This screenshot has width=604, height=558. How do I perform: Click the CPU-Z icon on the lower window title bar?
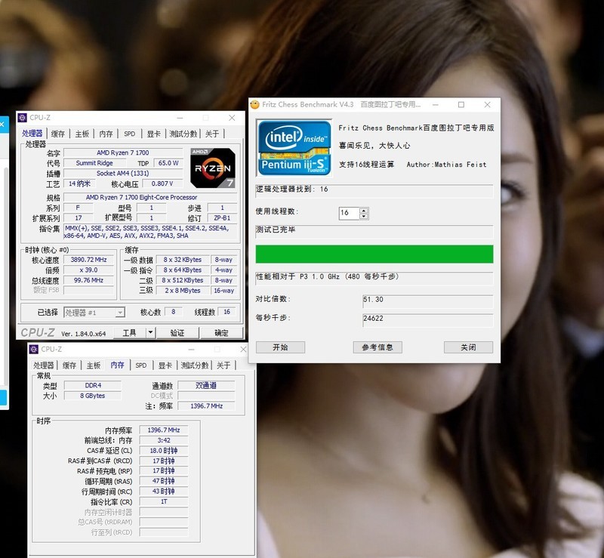pyautogui.click(x=33, y=350)
